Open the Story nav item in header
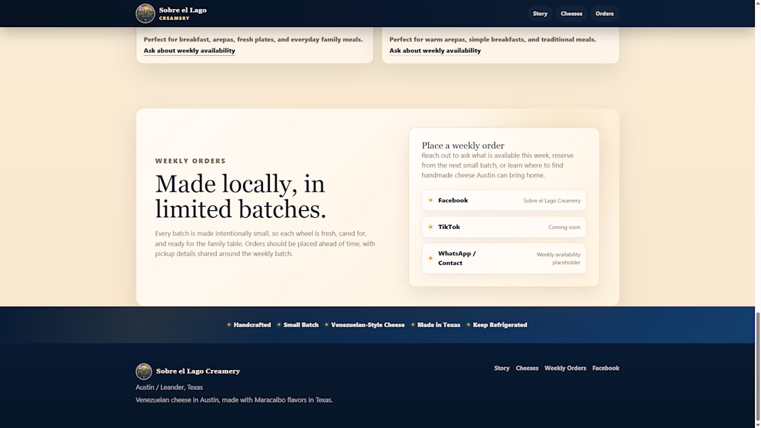Image resolution: width=761 pixels, height=428 pixels. coord(540,14)
